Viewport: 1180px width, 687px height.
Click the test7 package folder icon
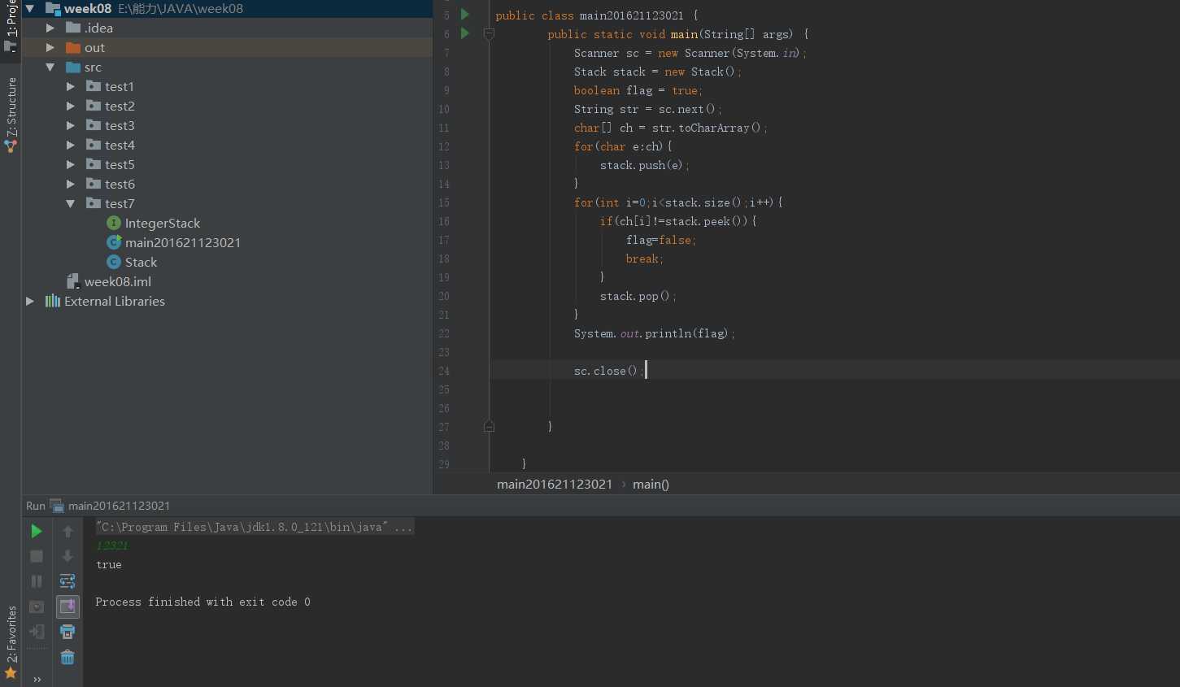94,203
